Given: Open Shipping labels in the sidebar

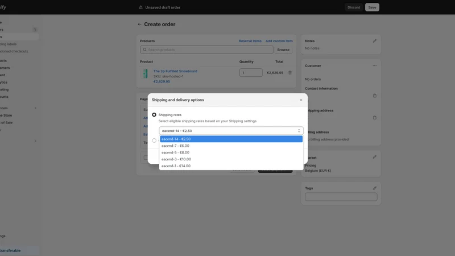Looking at the screenshot, I should tap(8, 44).
